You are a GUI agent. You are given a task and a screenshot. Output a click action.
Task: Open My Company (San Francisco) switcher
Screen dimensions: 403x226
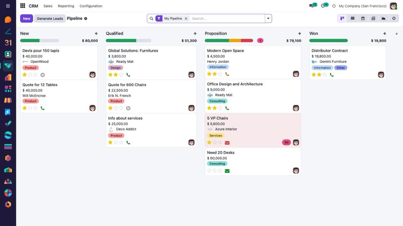click(362, 6)
